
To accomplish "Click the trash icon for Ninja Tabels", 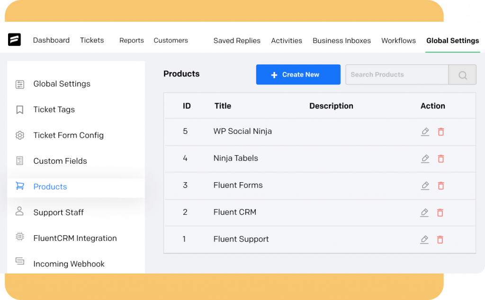I will pyautogui.click(x=440, y=159).
